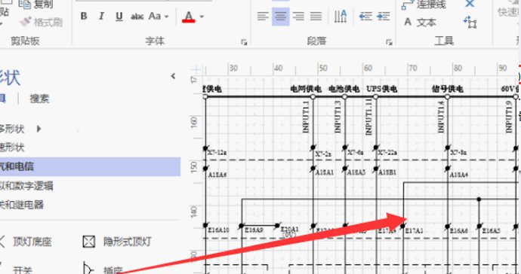Decrease the paragraph indent
The height and width of the screenshot is (274, 521).
coord(365,17)
